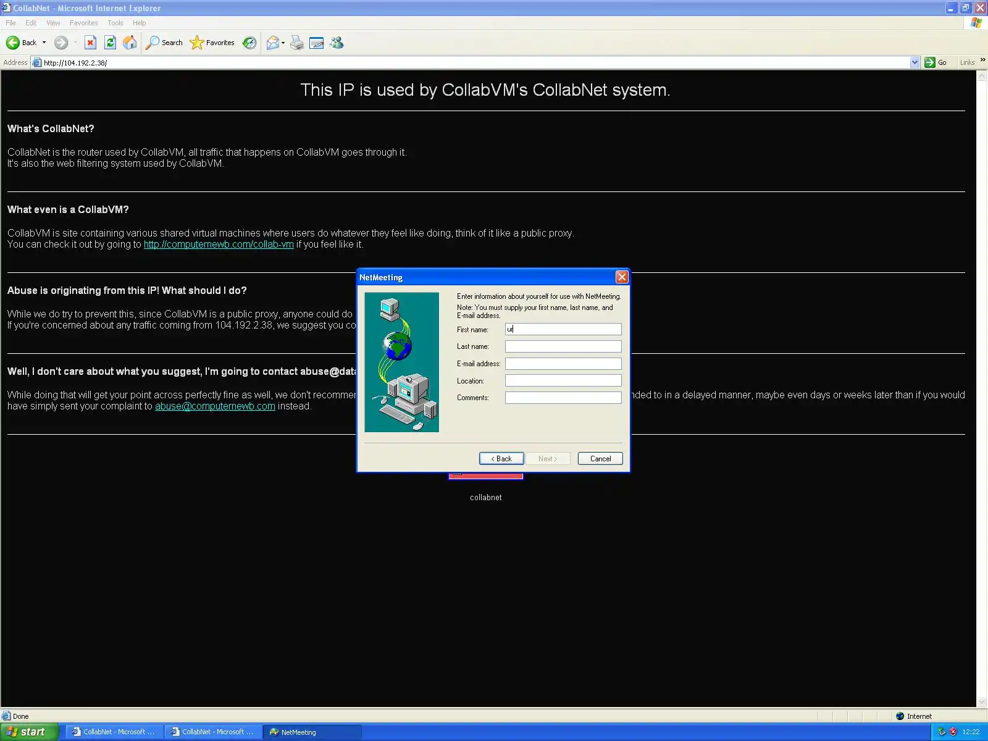Click the "What's CollabNet?" heading
Viewport: 988px width, 741px height.
point(51,128)
